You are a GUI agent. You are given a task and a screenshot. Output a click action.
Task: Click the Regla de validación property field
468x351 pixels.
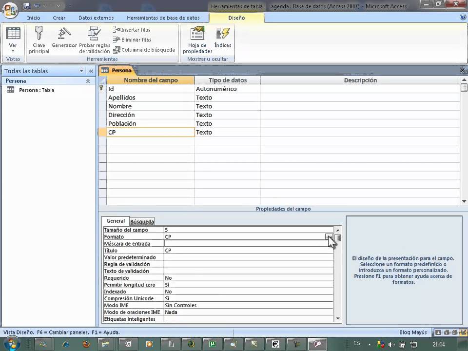(x=248, y=264)
